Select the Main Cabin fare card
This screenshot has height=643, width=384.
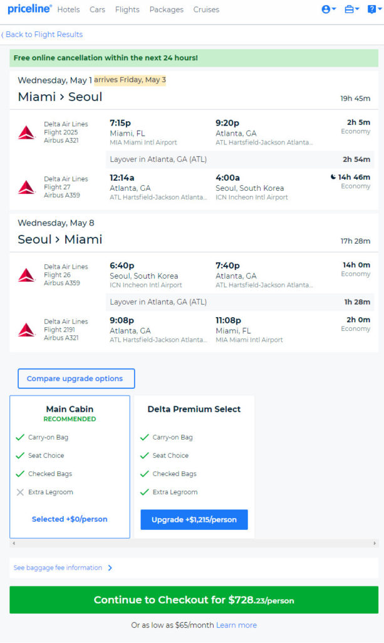[x=70, y=467]
